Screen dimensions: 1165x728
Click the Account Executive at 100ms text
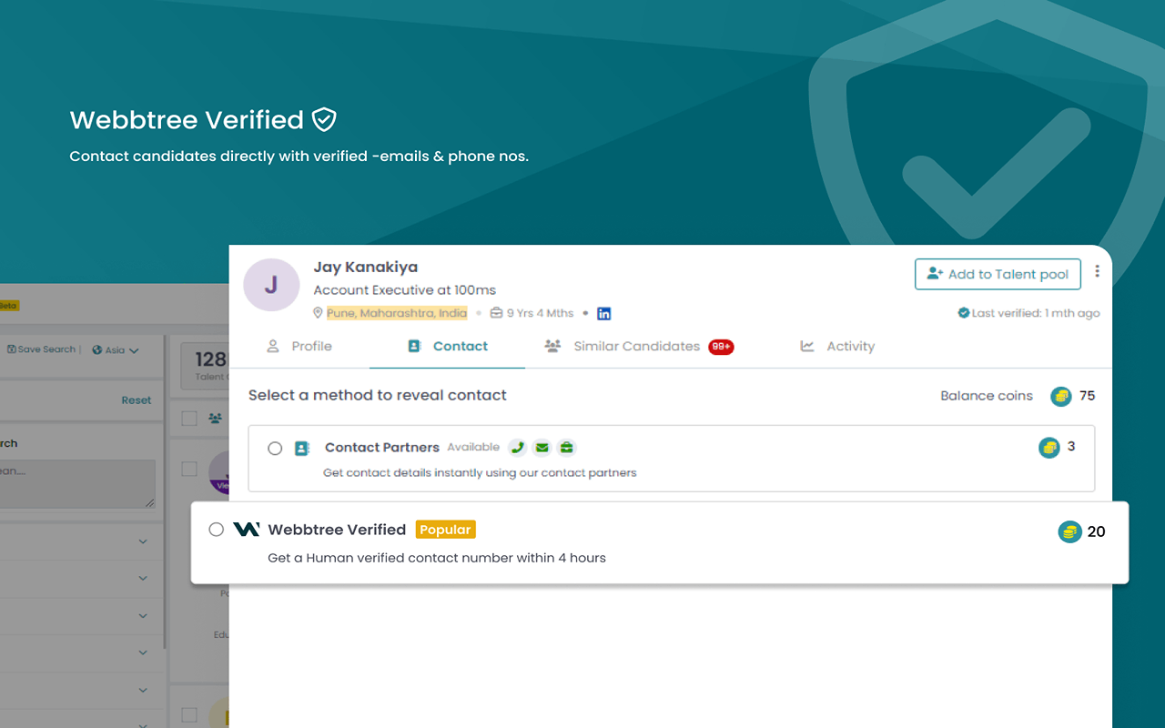tap(405, 290)
